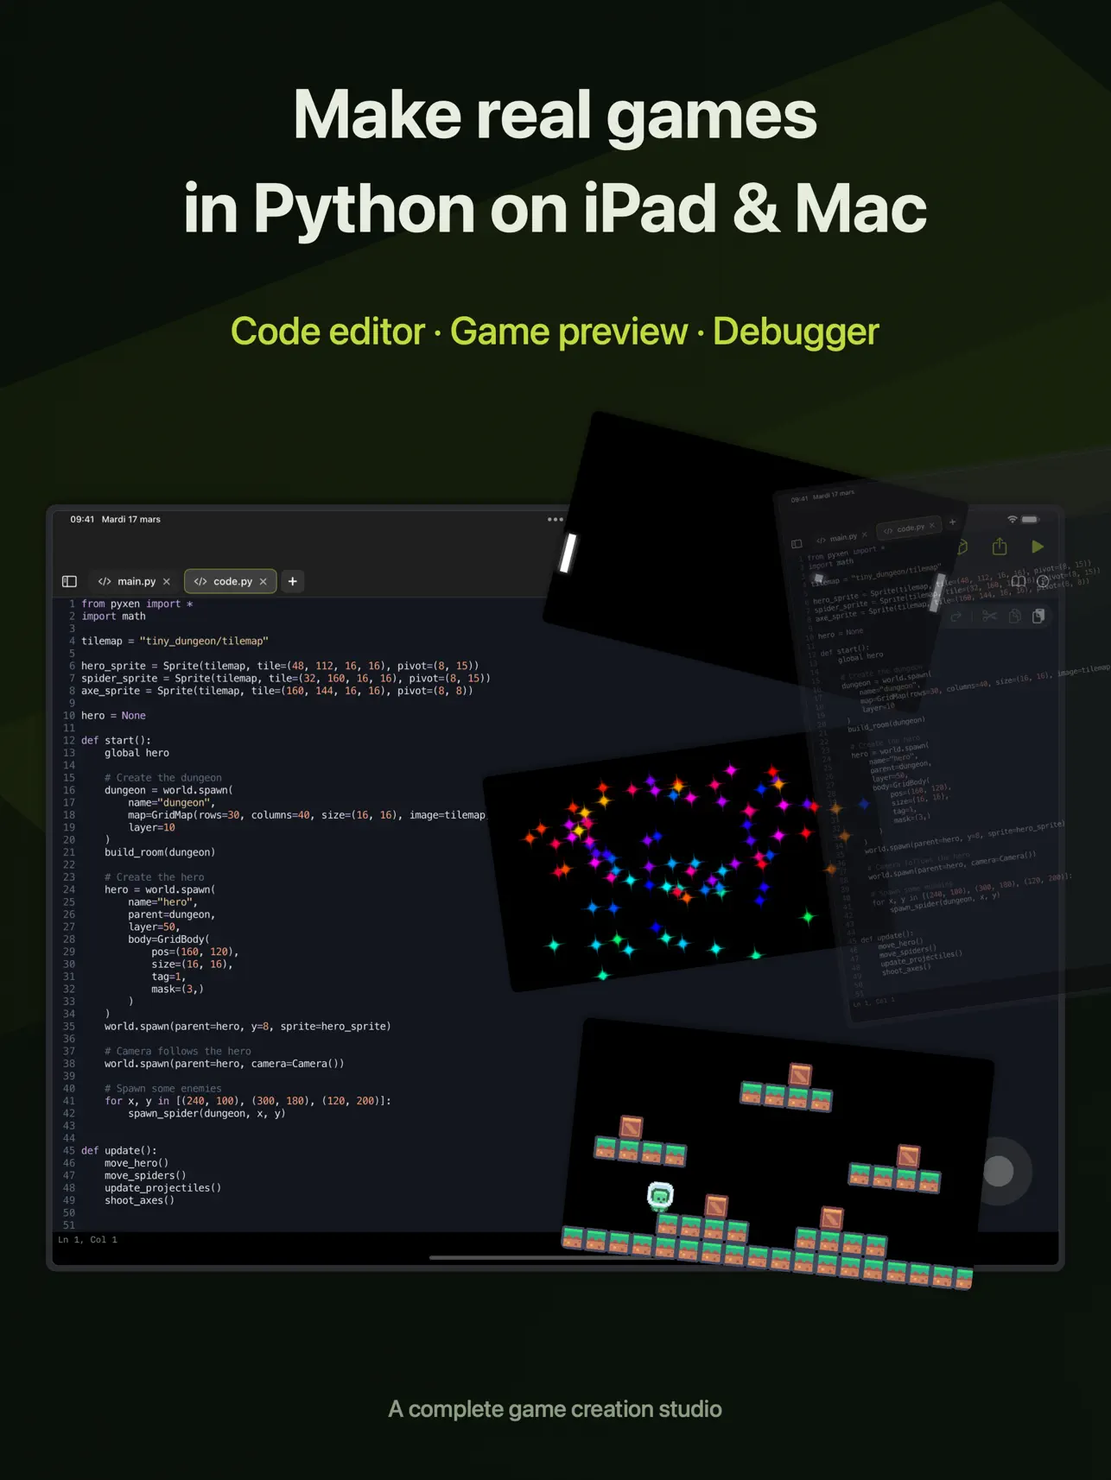The image size is (1111, 1480).
Task: Add a new file tab
Action: (x=293, y=581)
